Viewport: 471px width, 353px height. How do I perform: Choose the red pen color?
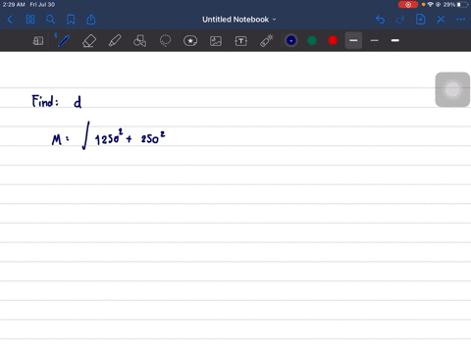(x=333, y=40)
